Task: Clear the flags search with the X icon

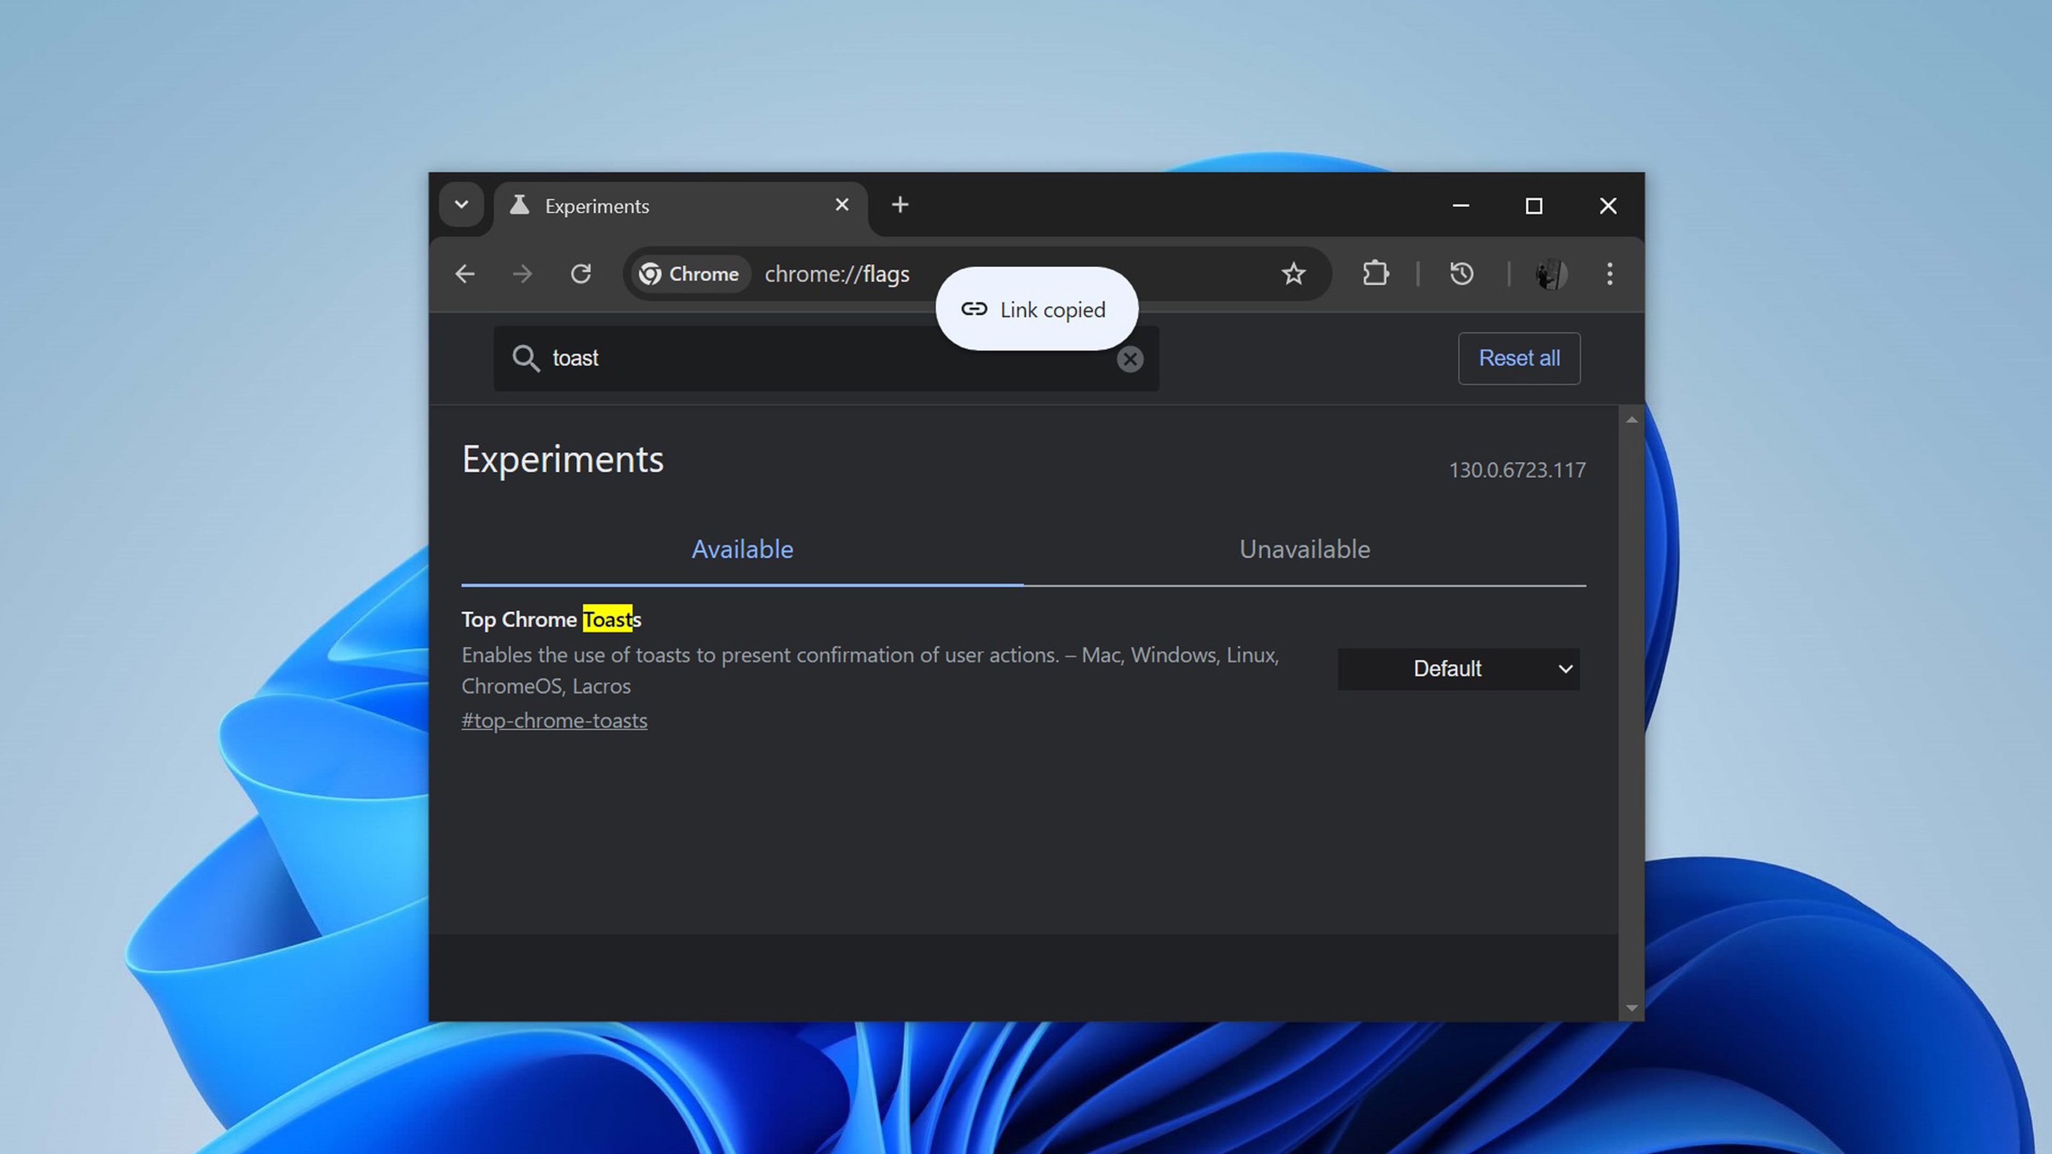Action: (x=1130, y=359)
